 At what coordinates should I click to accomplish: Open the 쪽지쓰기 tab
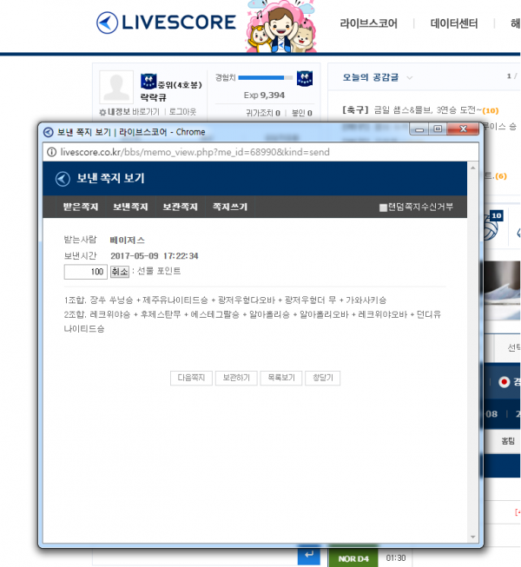(x=230, y=207)
